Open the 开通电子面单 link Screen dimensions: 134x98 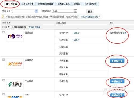34,27
